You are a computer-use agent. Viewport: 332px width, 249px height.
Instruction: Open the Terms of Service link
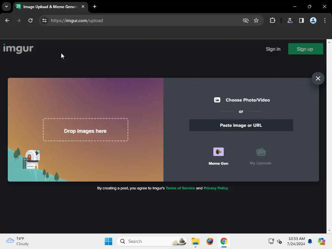click(x=180, y=188)
